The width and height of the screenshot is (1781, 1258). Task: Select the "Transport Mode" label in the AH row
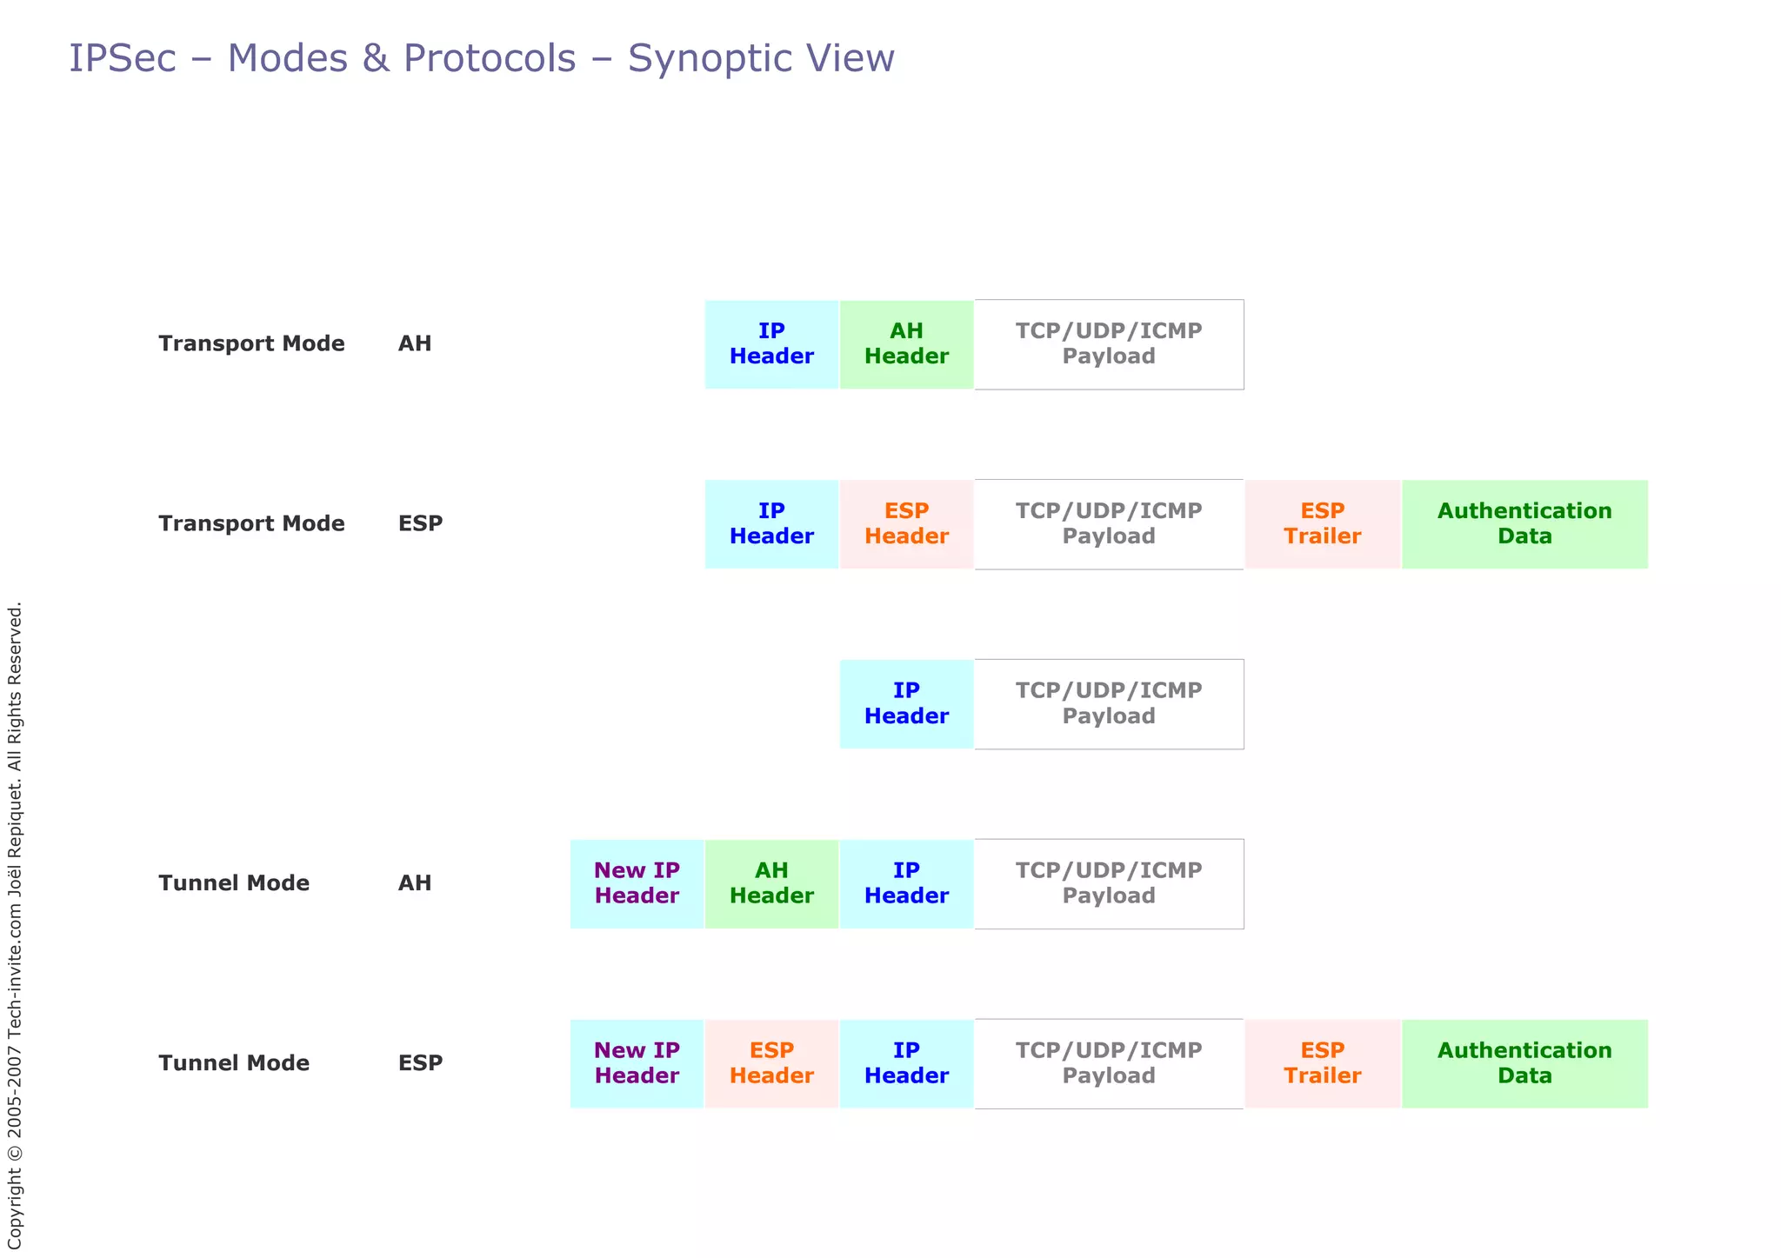pyautogui.click(x=251, y=344)
